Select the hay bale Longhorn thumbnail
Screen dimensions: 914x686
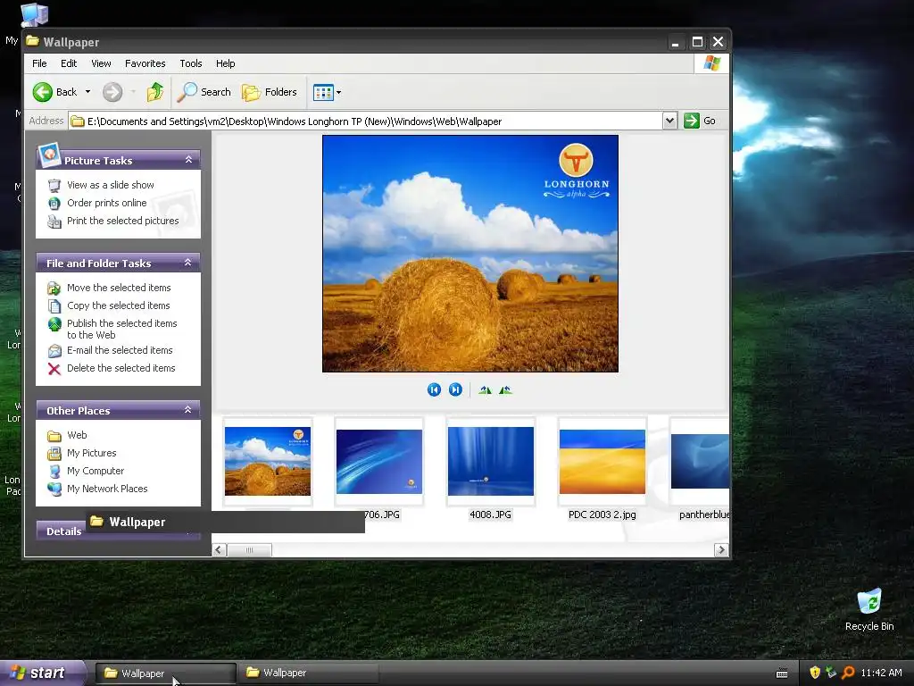[268, 461]
